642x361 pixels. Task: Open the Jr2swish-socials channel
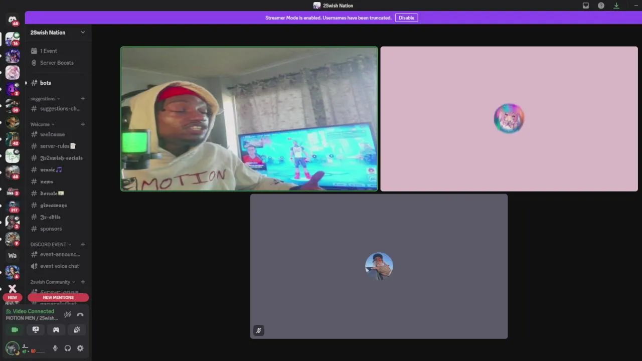(58, 158)
